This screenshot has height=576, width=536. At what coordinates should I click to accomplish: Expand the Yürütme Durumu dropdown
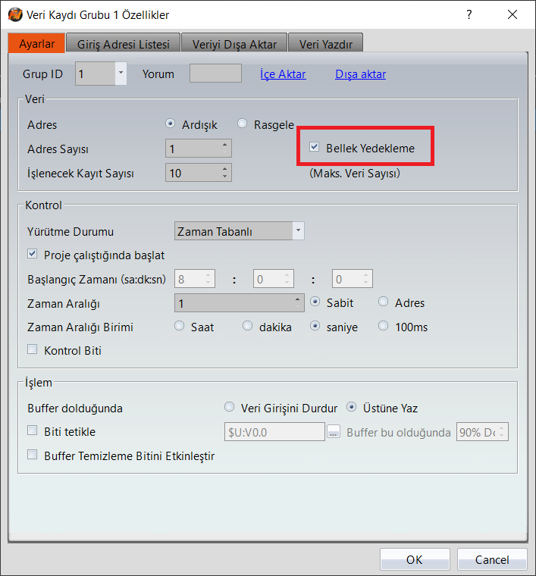coord(298,231)
